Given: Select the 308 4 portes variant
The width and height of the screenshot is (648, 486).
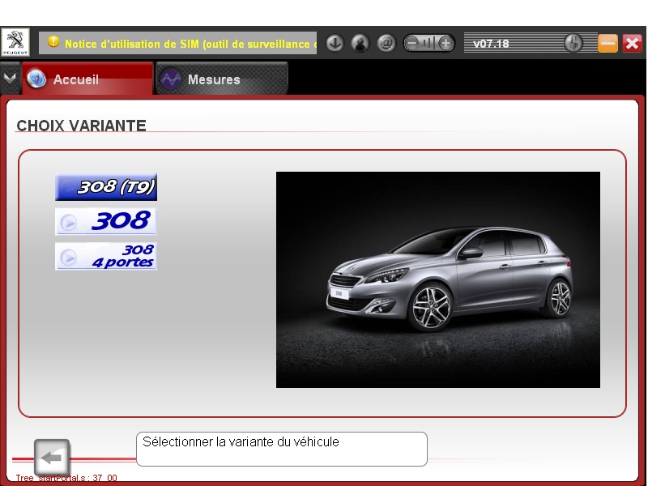Looking at the screenshot, I should click(x=106, y=256).
